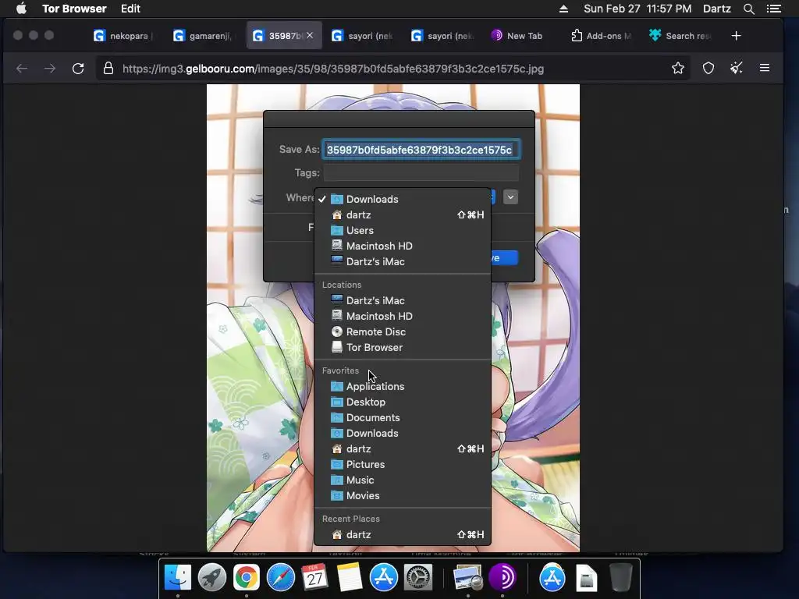The image size is (799, 599).
Task: Switch to the Search results tab
Action: point(680,36)
